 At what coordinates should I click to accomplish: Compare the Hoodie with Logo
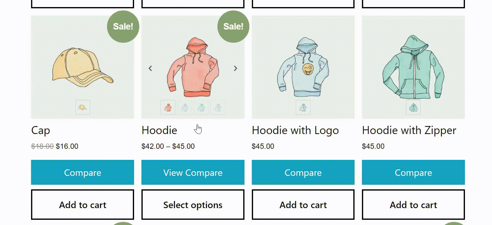(303, 172)
